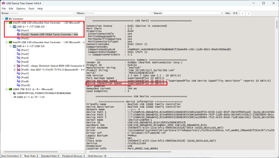Screen dimensions: 279x158
Task: Click Child Devices: 18 in status bar
Action: tap(97, 156)
